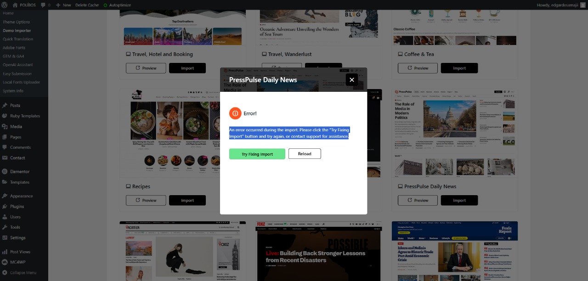Click the Try Fixing Import button

click(257, 154)
